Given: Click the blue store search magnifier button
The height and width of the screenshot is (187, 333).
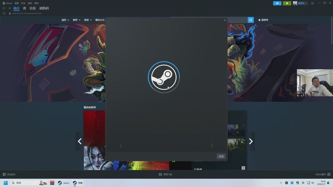Looking at the screenshot, I should pos(251,20).
